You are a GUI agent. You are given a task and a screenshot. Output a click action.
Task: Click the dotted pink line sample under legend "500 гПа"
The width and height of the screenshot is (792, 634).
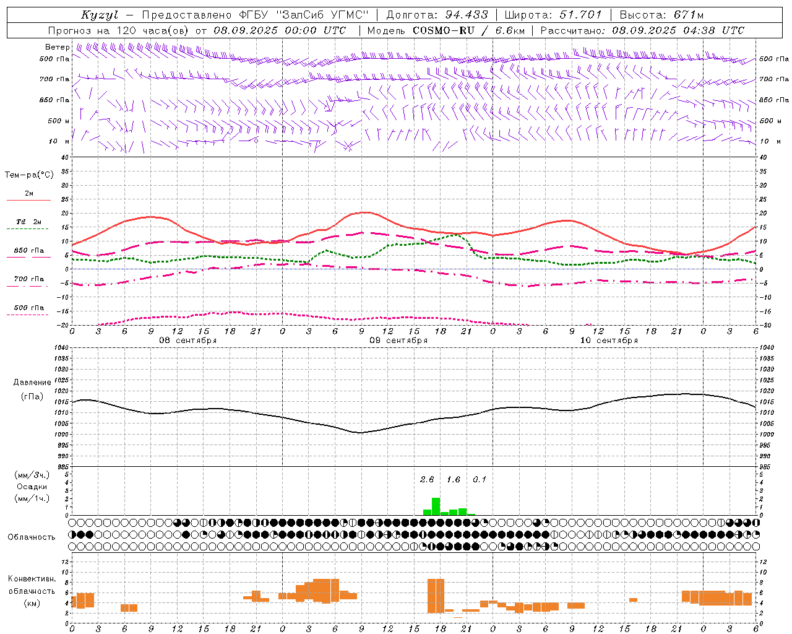pyautogui.click(x=28, y=315)
